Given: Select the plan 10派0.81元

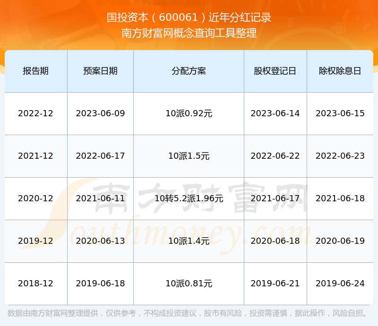Looking at the screenshot, I should click(x=189, y=283).
